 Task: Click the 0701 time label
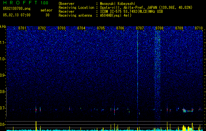(x=22, y=28)
